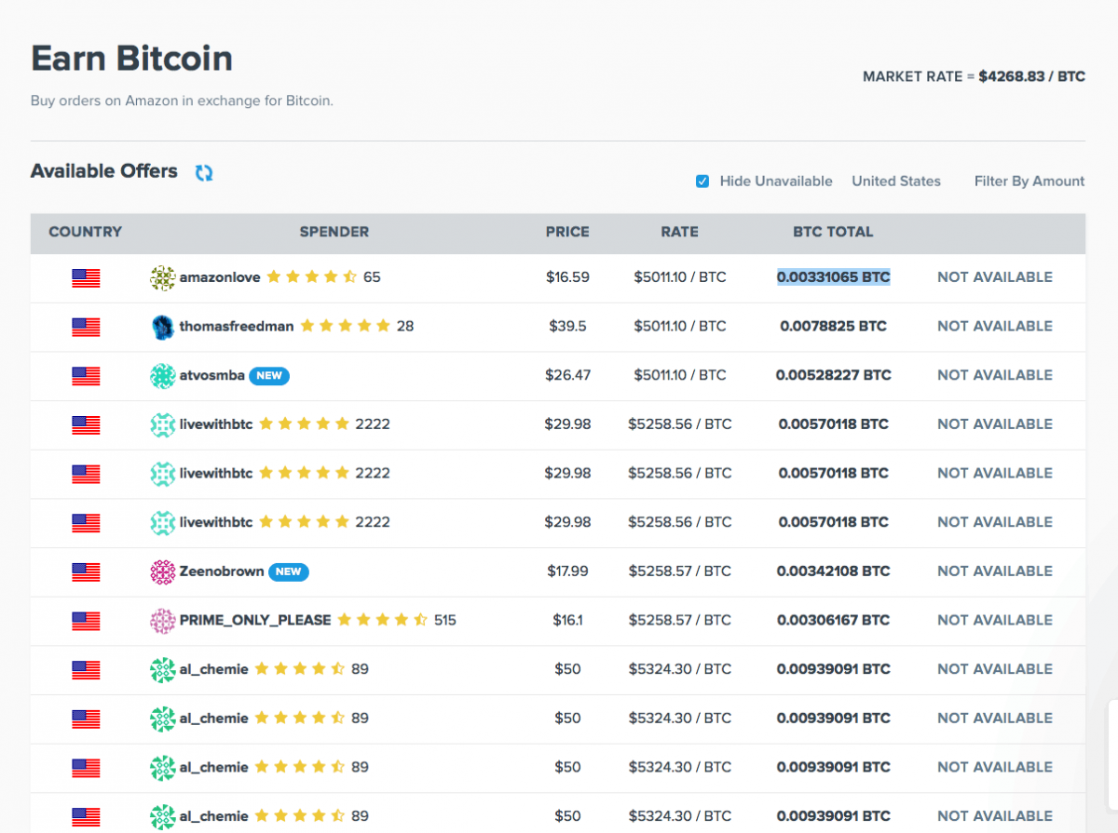Click the RATE column header

point(679,232)
